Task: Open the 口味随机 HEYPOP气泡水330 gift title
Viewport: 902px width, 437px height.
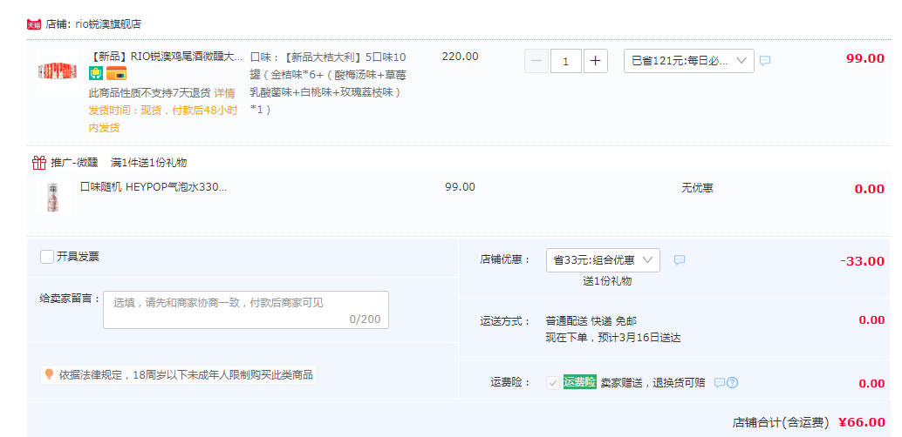Action: 154,187
